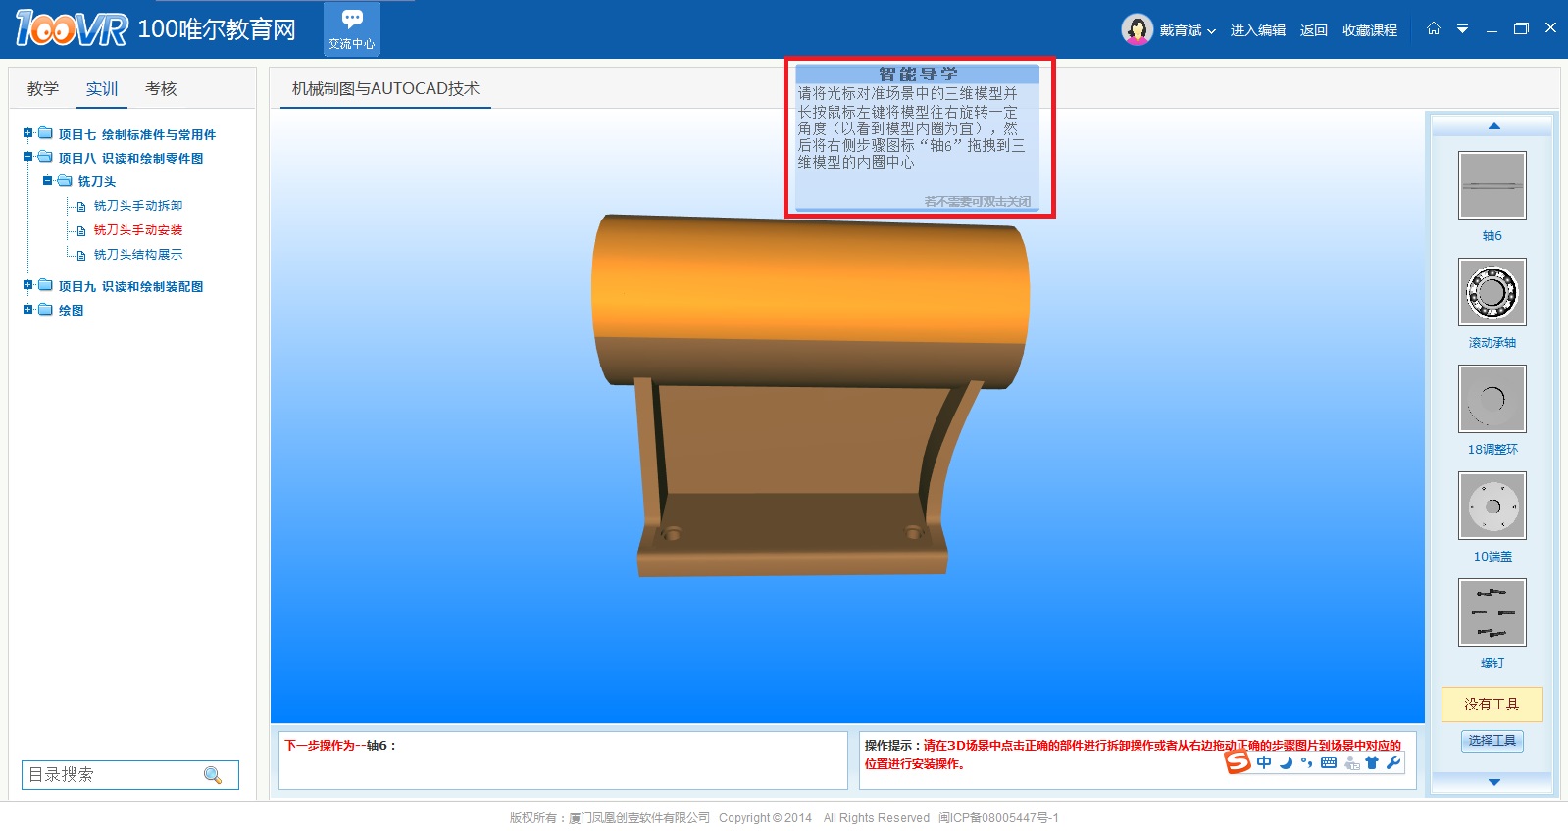The image size is (1568, 831).
Task: Click the search magnifier icon
Action: (213, 775)
